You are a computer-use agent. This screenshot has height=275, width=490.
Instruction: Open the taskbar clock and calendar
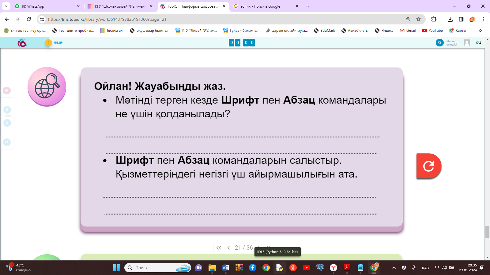click(x=468, y=268)
